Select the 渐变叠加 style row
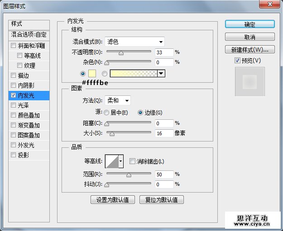This screenshot has width=283, height=231. pos(29,125)
